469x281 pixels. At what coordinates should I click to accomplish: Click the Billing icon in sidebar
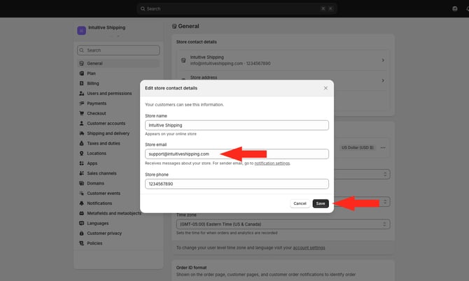(x=82, y=83)
